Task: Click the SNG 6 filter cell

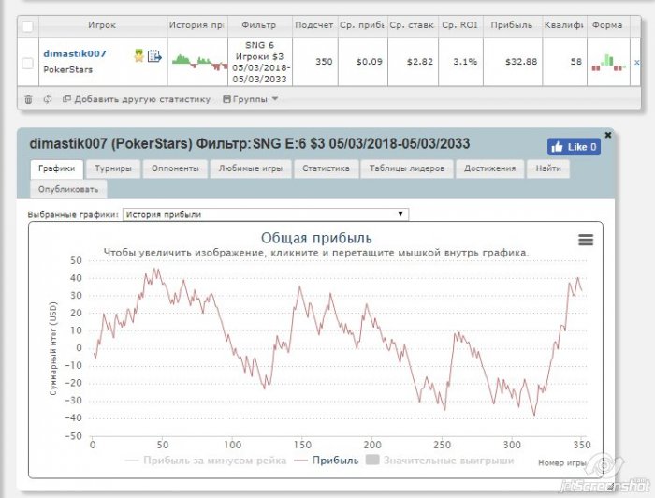Action: pyautogui.click(x=260, y=62)
